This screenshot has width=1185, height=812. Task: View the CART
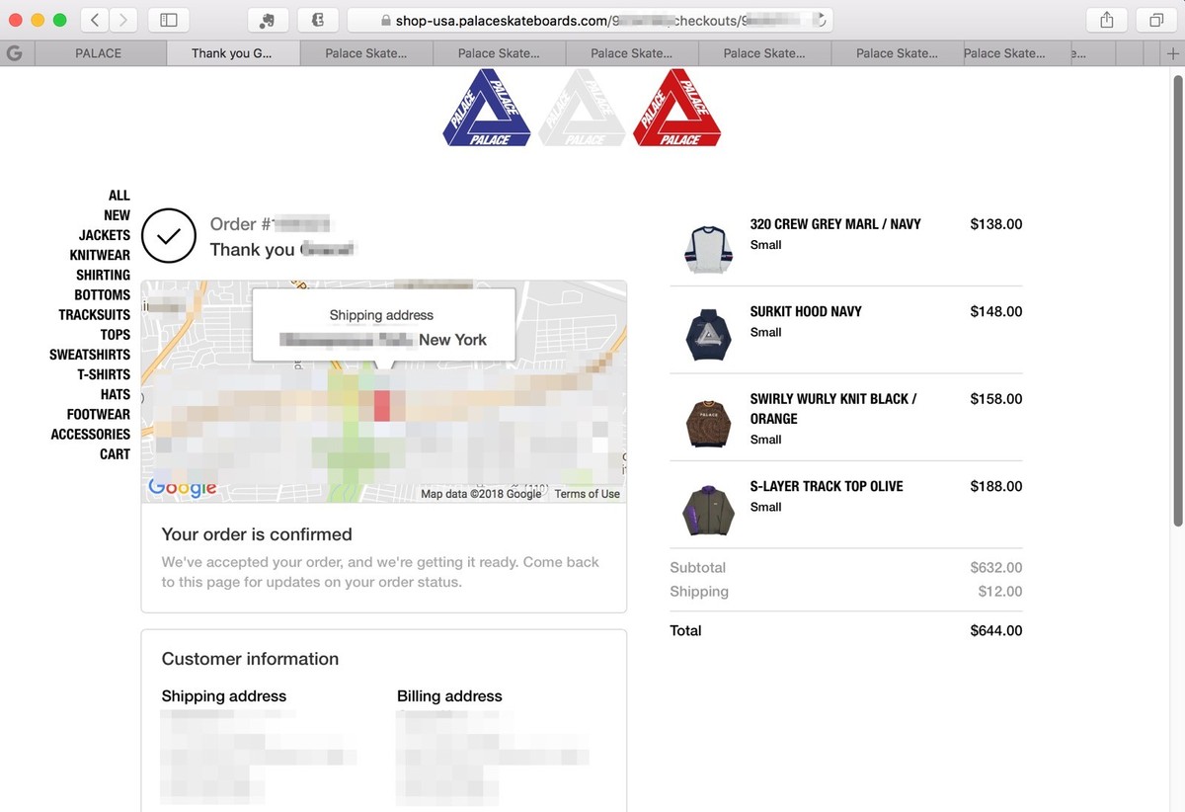click(x=115, y=453)
